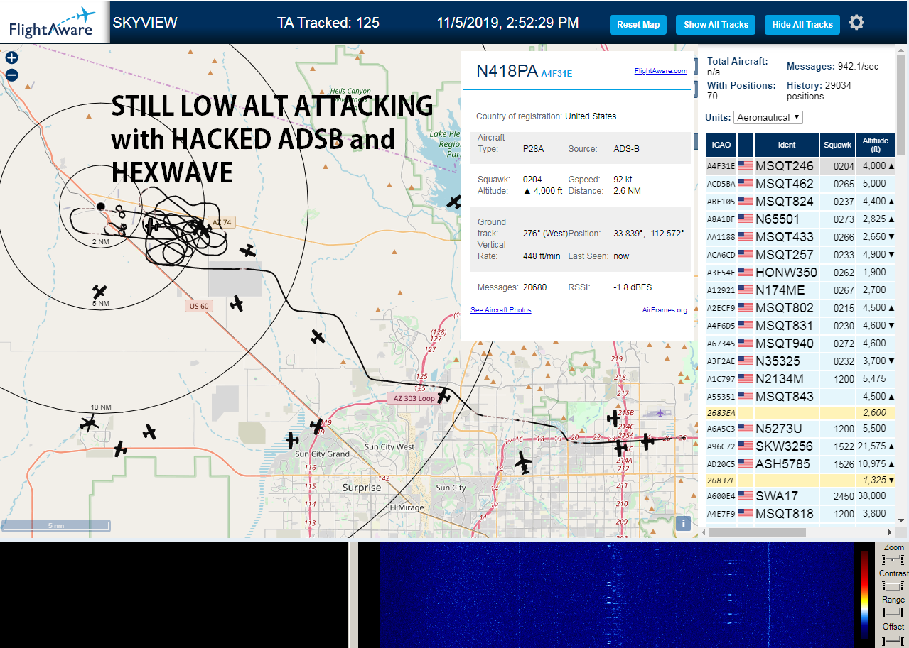Select the MSQT257 aircraft row
Screen dimensions: 909x648
[x=801, y=255]
